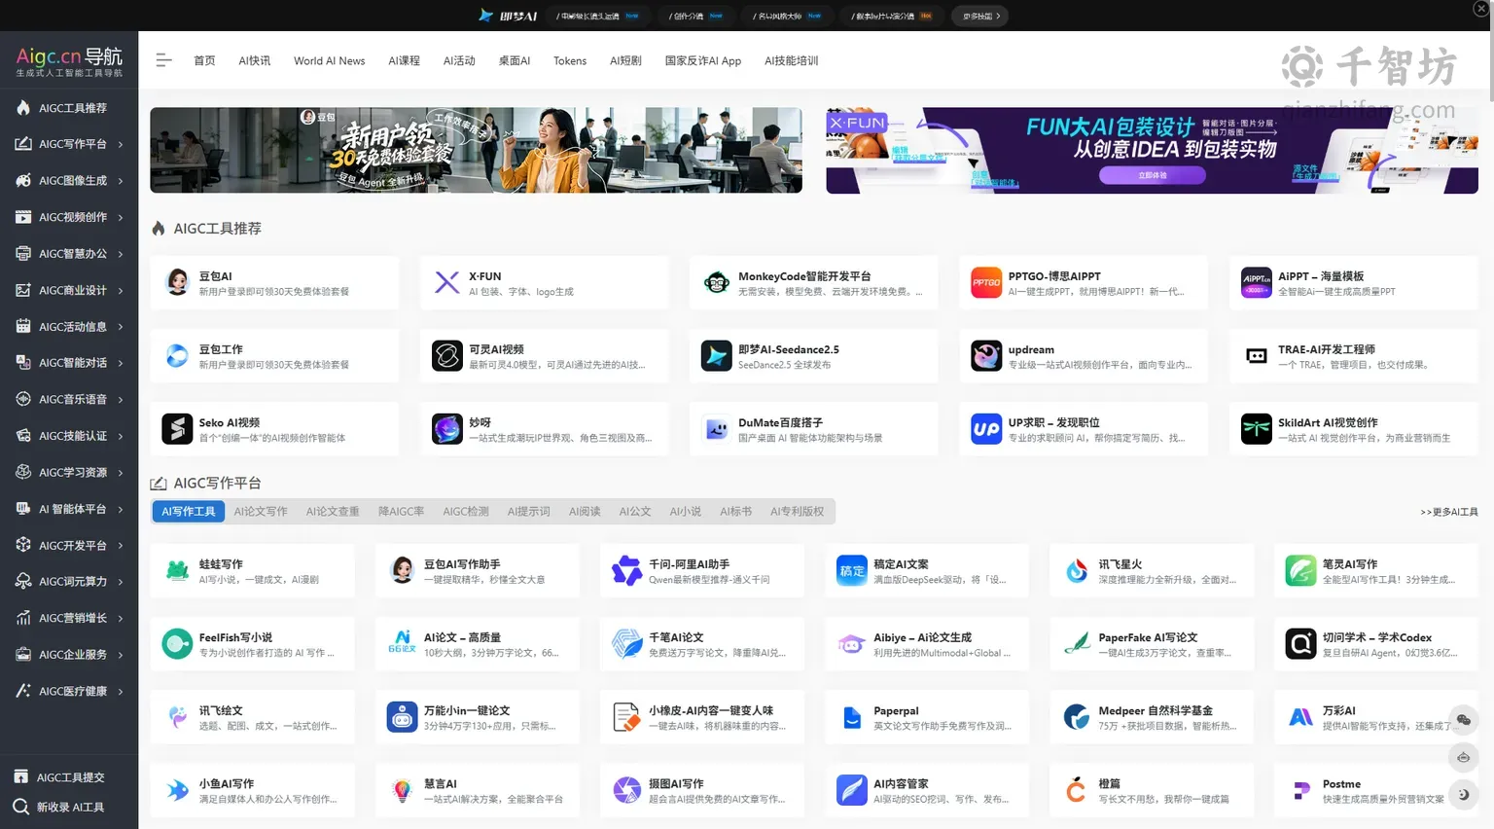The height and width of the screenshot is (829, 1494).
Task: Open the 讯飞星火 icon
Action: click(1076, 571)
